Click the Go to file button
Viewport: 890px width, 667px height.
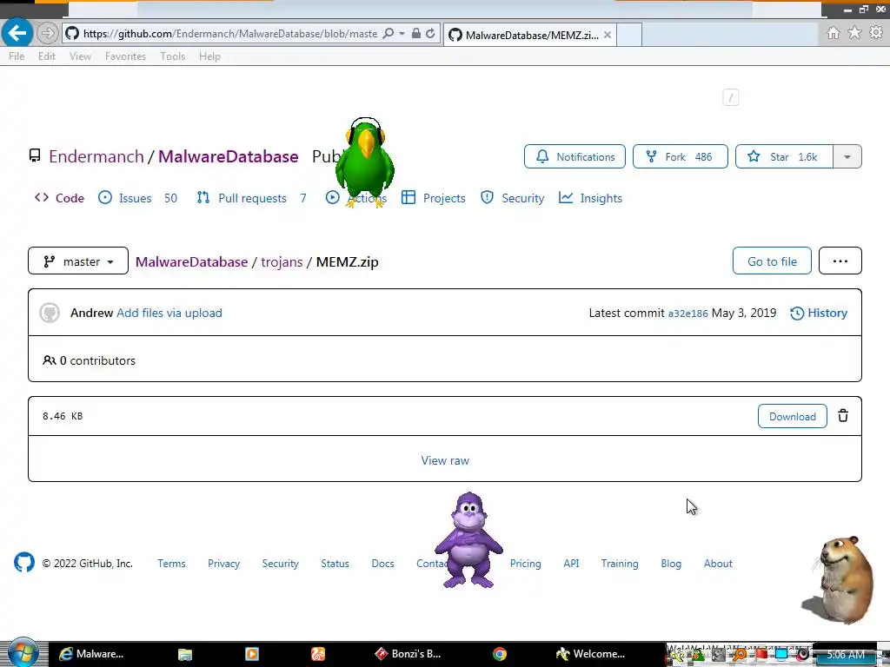pyautogui.click(x=772, y=261)
